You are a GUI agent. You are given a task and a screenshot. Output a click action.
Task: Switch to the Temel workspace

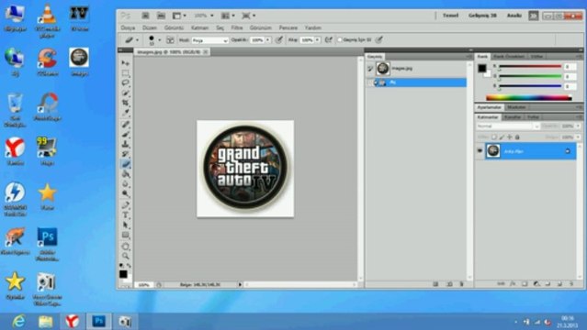[x=450, y=16]
